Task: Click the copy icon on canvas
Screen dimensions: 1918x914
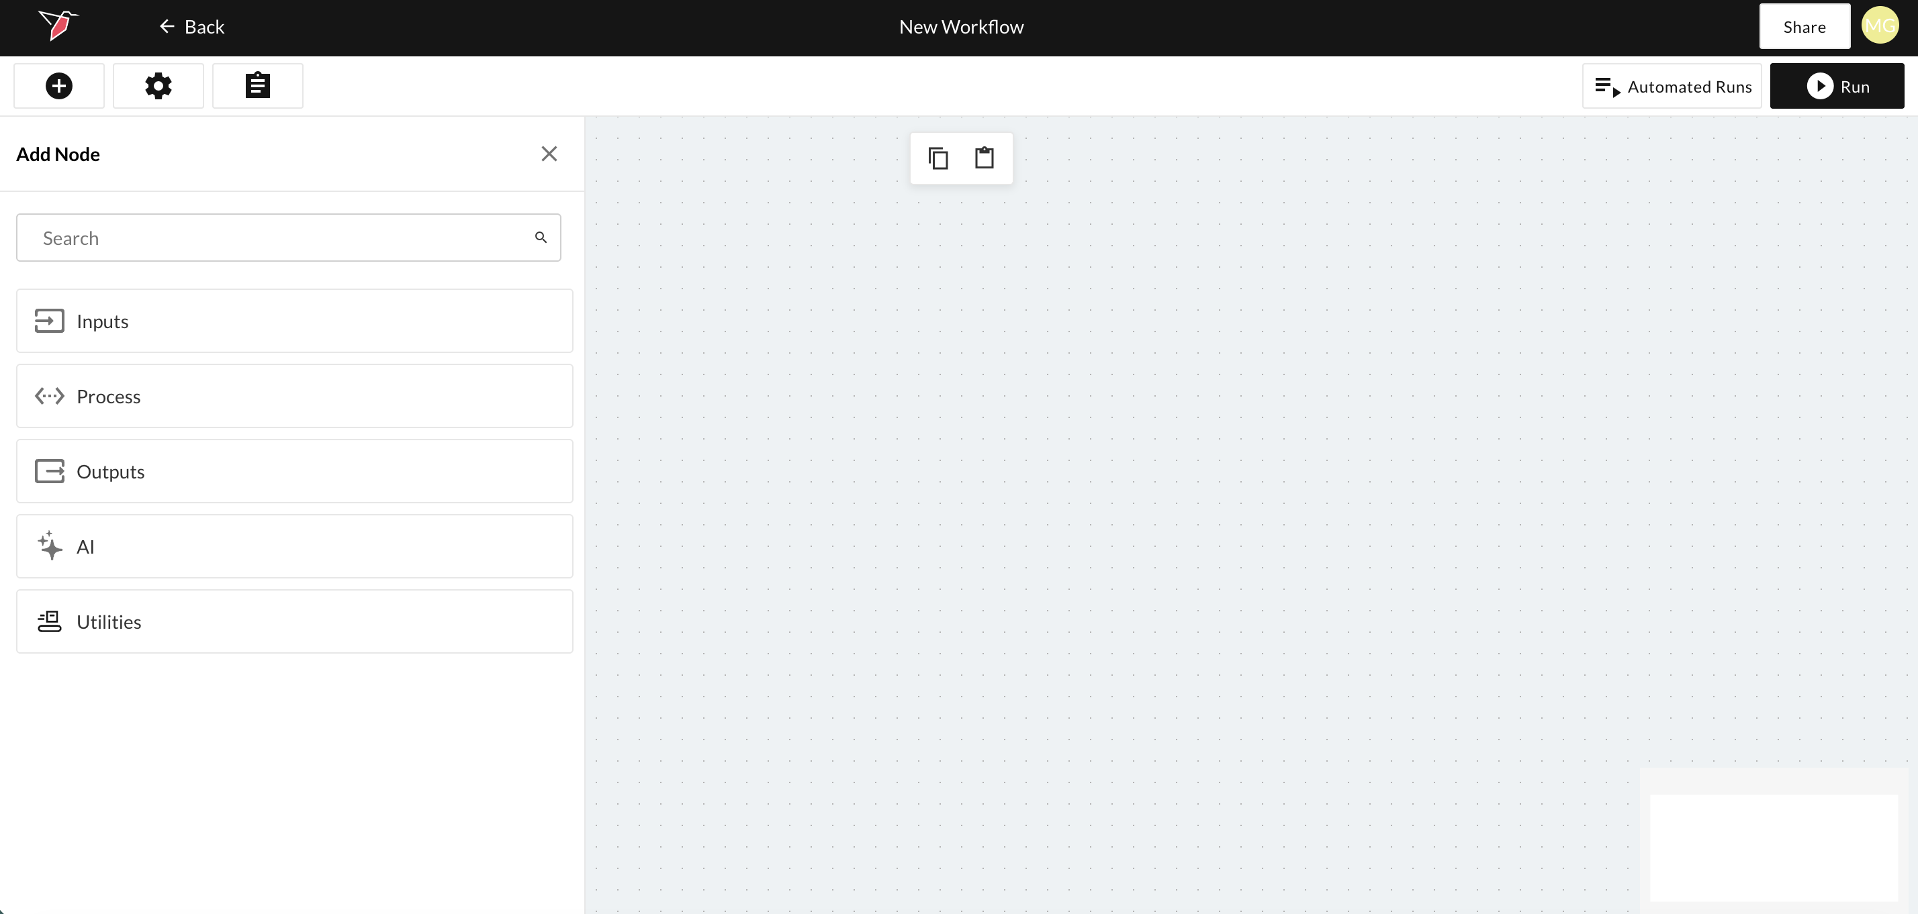Action: [938, 158]
